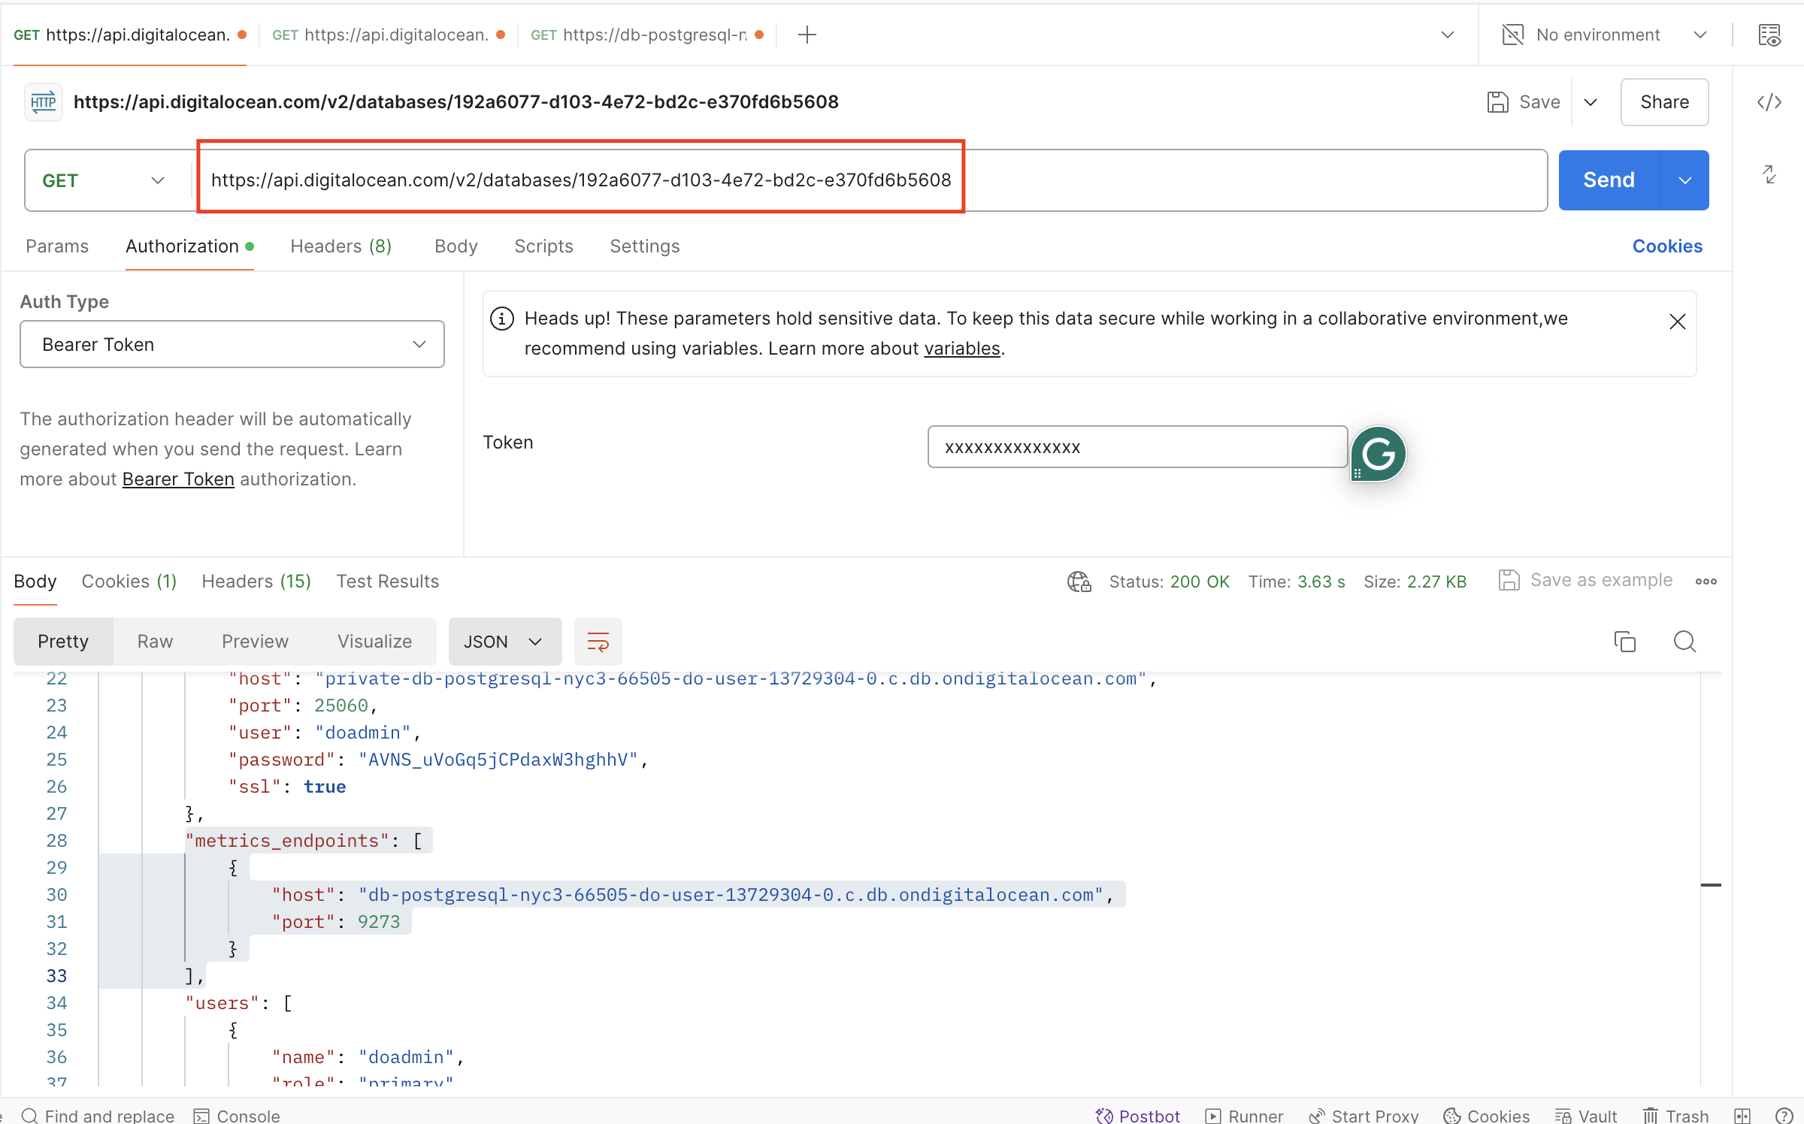Add a new request tab with plus
Screen dimensions: 1804x1124
tap(807, 35)
